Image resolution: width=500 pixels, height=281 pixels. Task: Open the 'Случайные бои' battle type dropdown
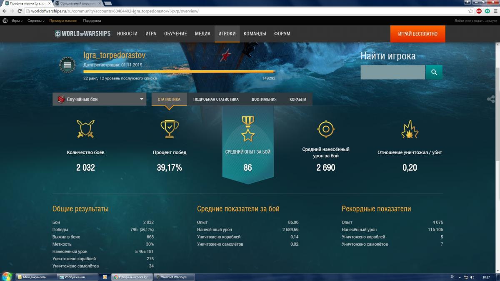[x=99, y=99]
